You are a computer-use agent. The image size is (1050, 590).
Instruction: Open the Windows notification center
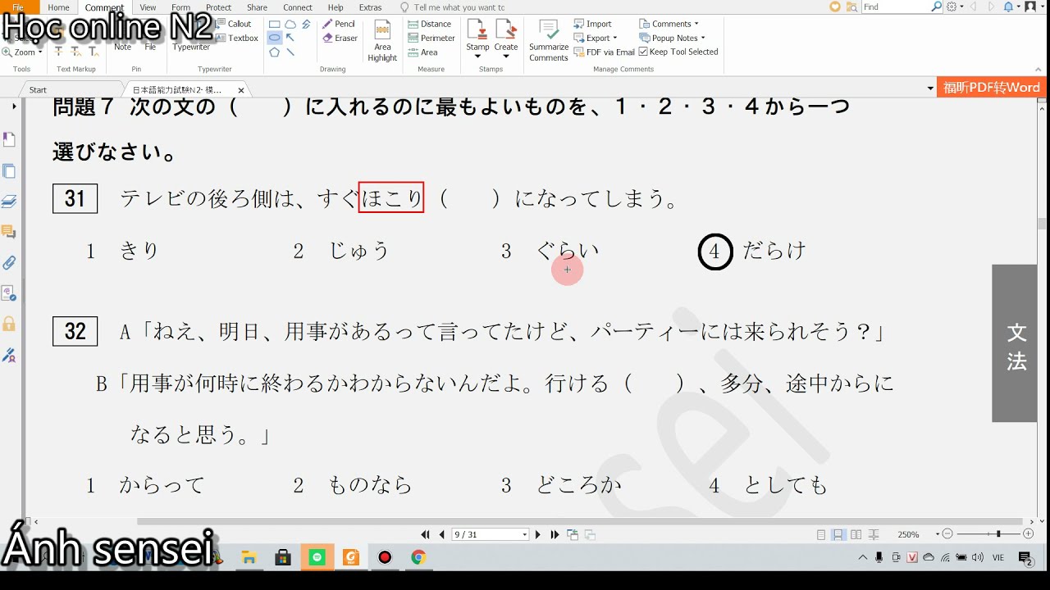(x=1025, y=558)
